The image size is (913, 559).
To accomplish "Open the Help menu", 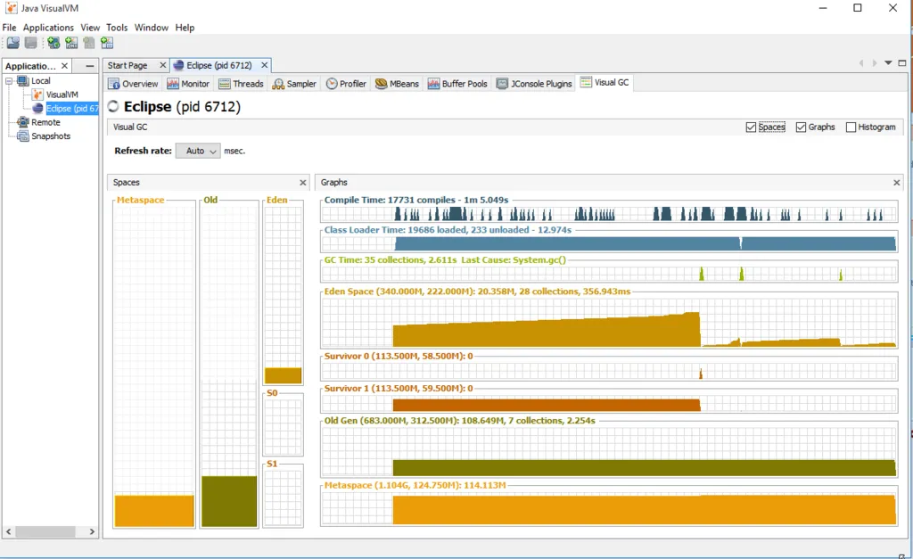I will coord(185,28).
